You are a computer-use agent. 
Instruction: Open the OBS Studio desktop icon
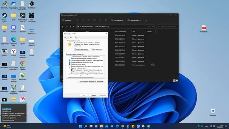(31, 5)
